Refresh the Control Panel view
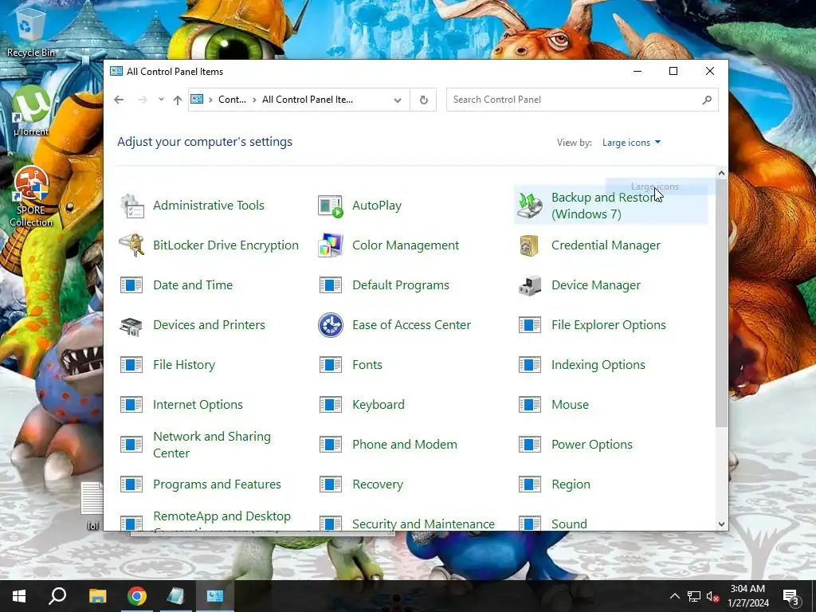Screen dimensions: 816x612 (x=424, y=100)
